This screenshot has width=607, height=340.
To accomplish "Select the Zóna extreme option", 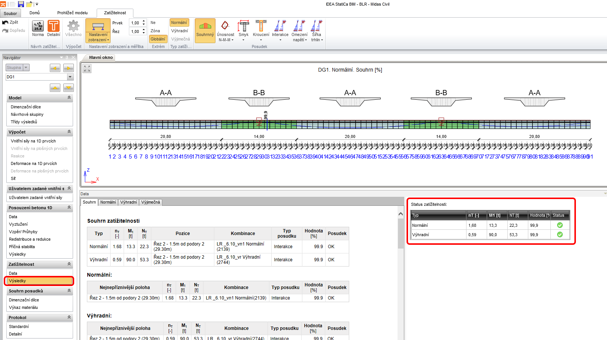I will pos(155,31).
